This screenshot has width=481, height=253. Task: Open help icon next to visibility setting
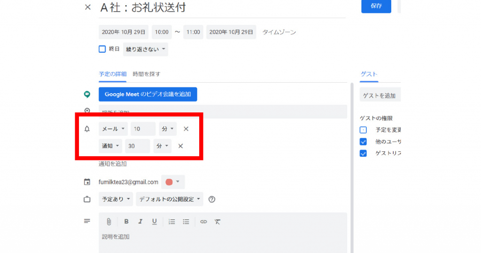click(212, 199)
